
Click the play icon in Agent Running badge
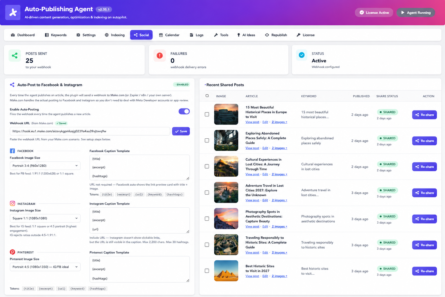pos(403,12)
